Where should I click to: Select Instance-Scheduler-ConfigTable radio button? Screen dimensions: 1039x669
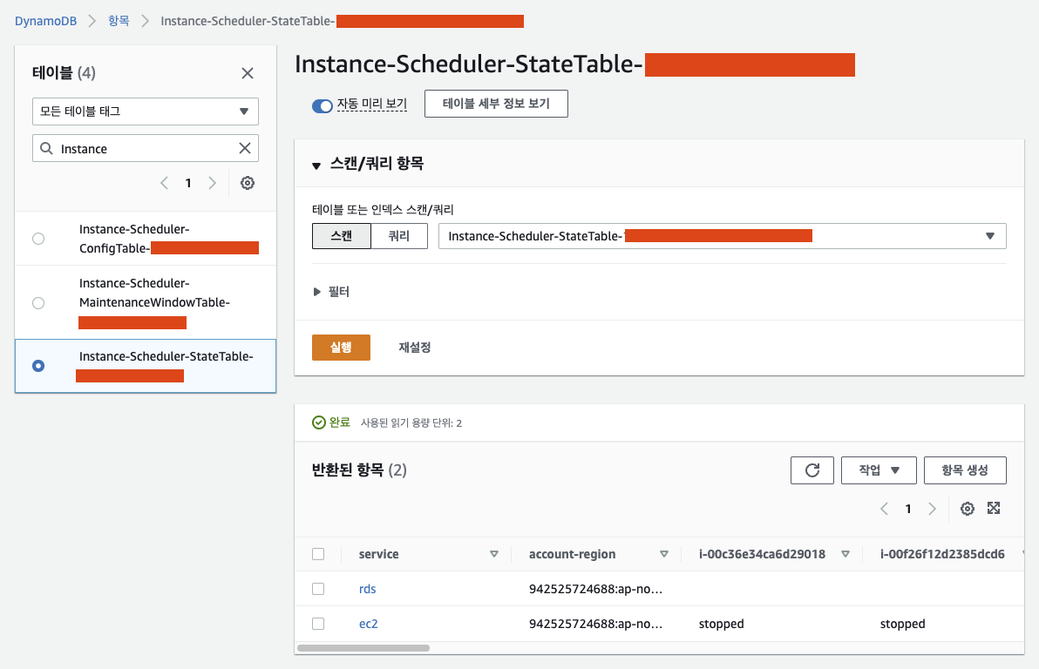pos(38,239)
